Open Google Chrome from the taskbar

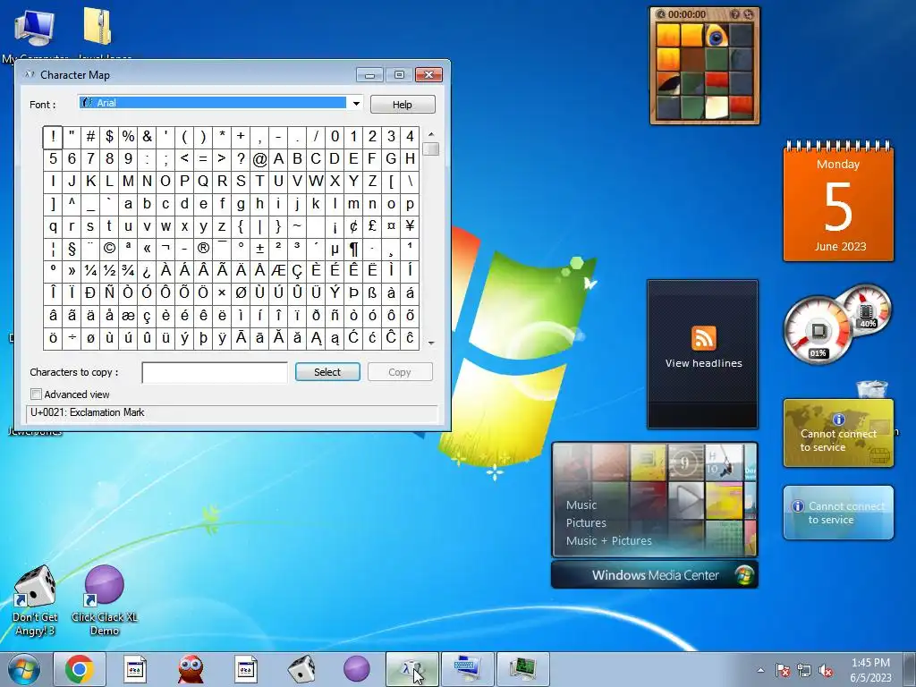[x=80, y=669]
